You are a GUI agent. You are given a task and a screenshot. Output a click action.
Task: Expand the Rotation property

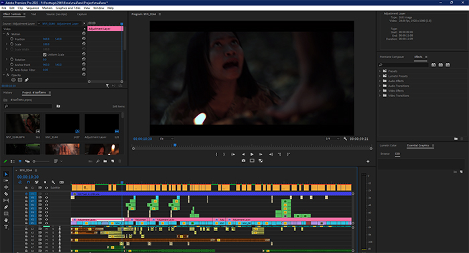click(7, 60)
